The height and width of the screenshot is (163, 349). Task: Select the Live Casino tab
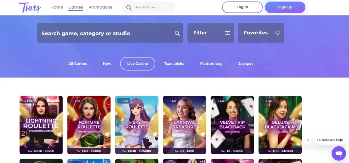(137, 64)
